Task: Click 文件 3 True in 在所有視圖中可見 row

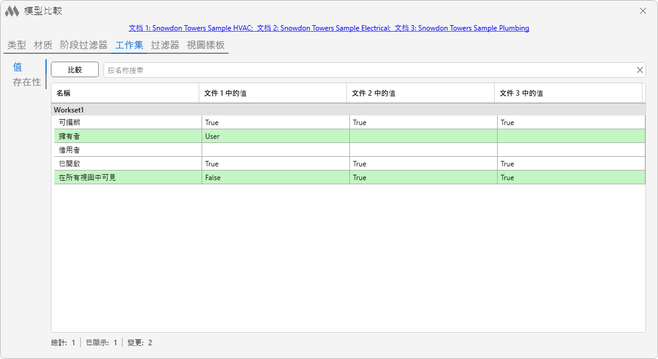Action: pos(507,178)
